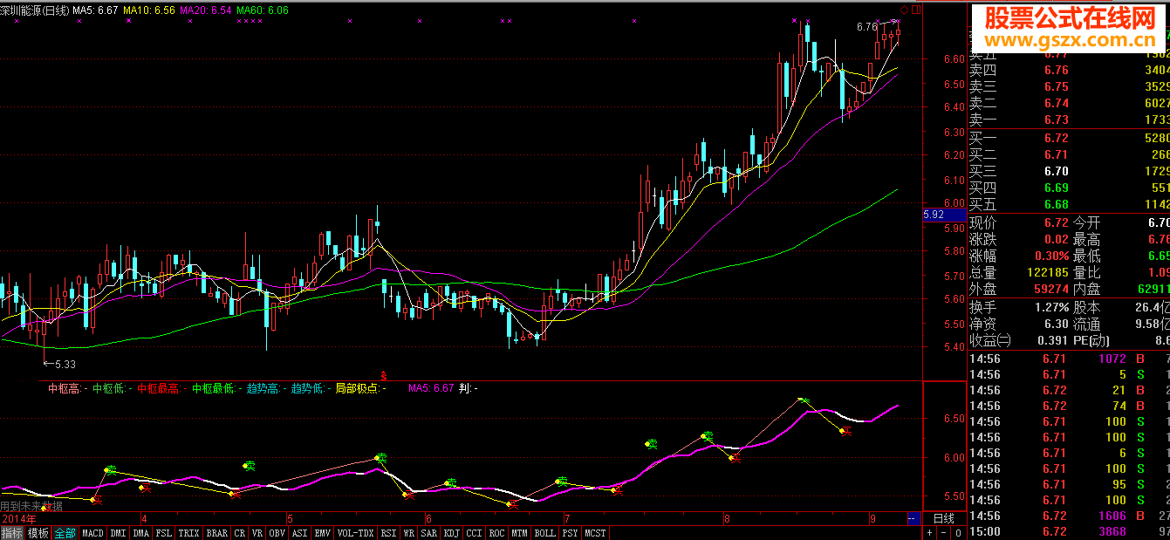The width and height of the screenshot is (1170, 540).
Task: Click the MA5: 6.67 label in the chart header
Action: 96,10
